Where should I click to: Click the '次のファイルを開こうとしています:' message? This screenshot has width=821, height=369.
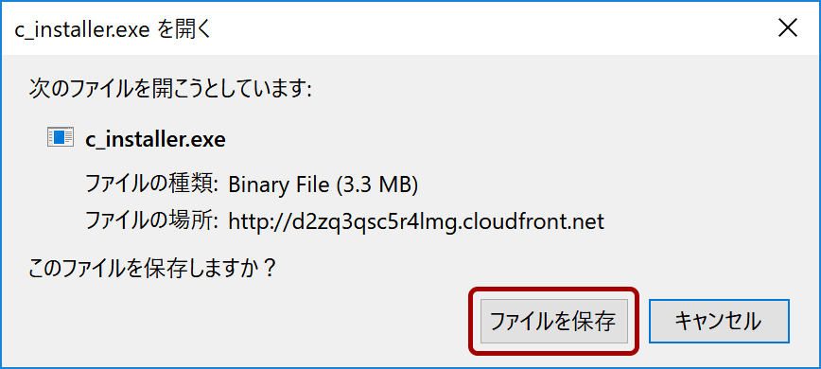coord(170,89)
